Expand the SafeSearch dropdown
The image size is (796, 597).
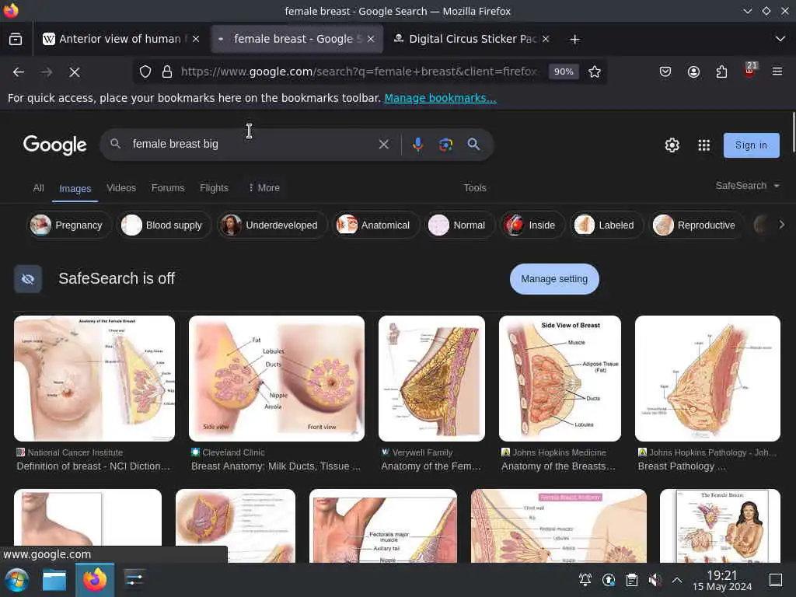click(x=747, y=186)
